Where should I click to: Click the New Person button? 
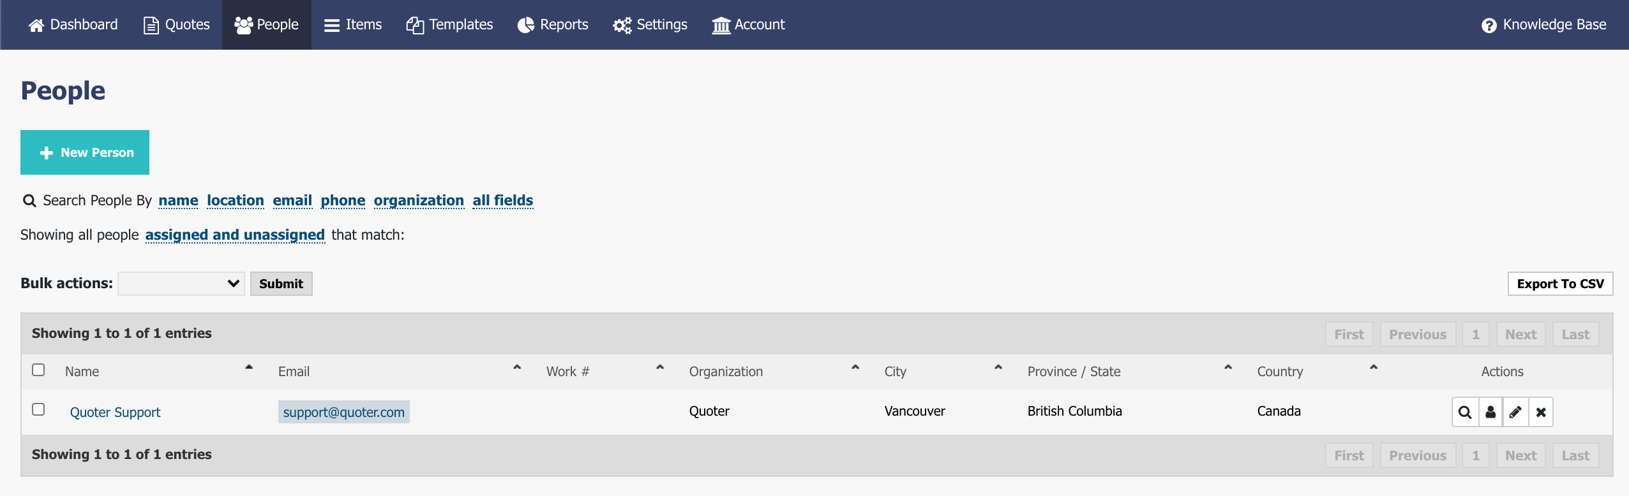pyautogui.click(x=85, y=152)
